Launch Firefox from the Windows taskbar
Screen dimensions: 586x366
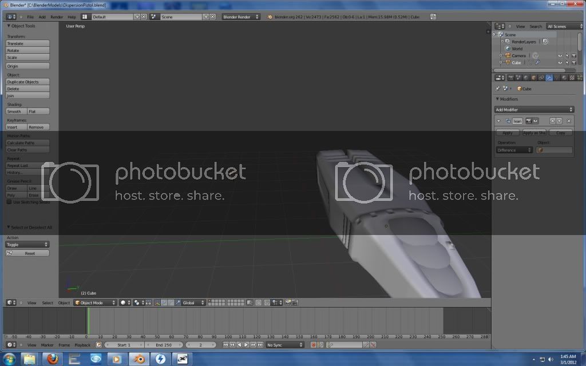point(53,359)
